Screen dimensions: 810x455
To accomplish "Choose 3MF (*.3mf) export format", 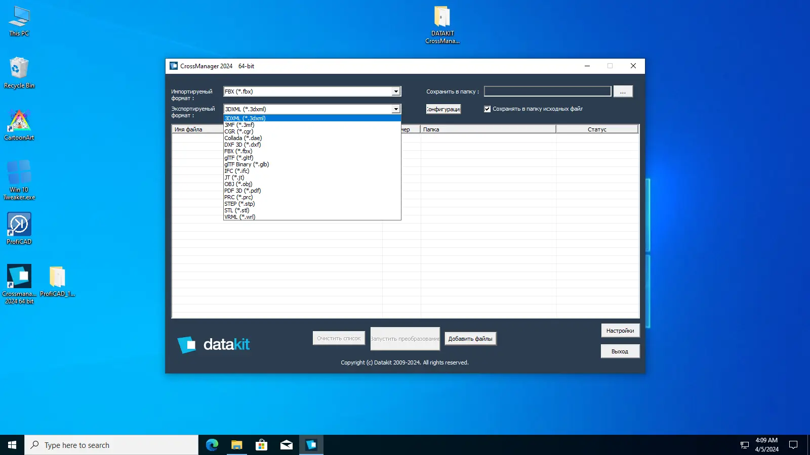I will pyautogui.click(x=312, y=125).
